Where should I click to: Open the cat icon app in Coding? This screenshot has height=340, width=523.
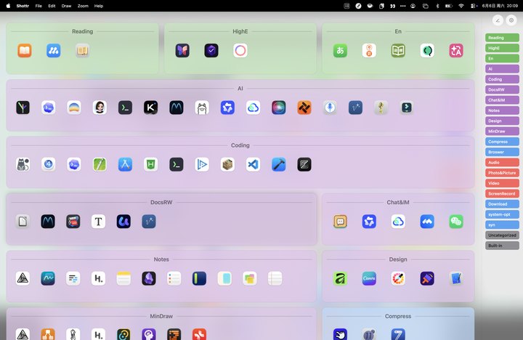(x=23, y=164)
